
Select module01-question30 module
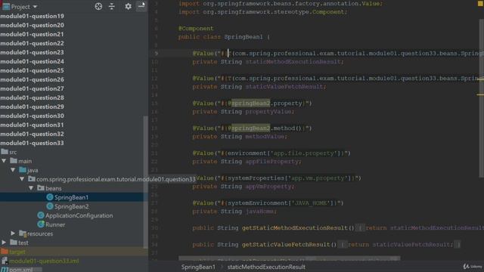click(x=32, y=116)
